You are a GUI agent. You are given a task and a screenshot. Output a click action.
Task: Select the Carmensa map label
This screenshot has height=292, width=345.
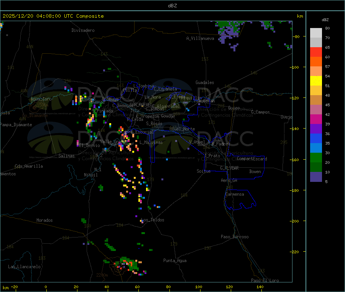235,194
